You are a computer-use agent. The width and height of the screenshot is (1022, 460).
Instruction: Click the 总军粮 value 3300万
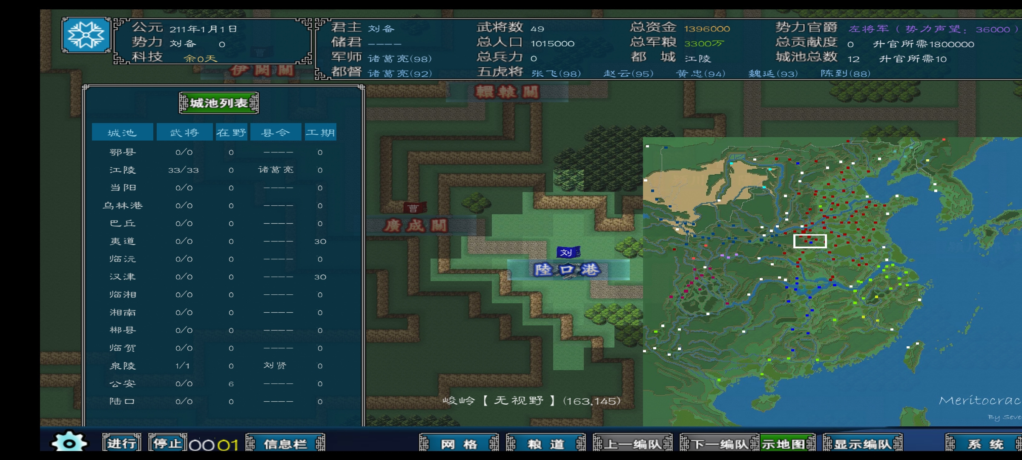pos(704,43)
